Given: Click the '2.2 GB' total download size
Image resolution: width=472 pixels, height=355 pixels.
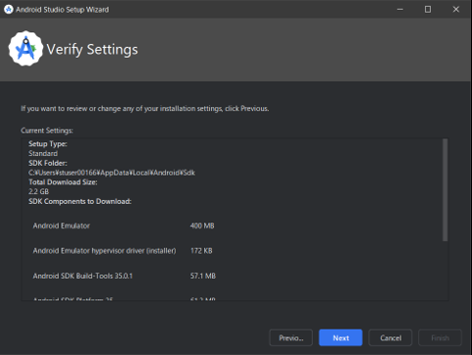Looking at the screenshot, I should 38,191.
